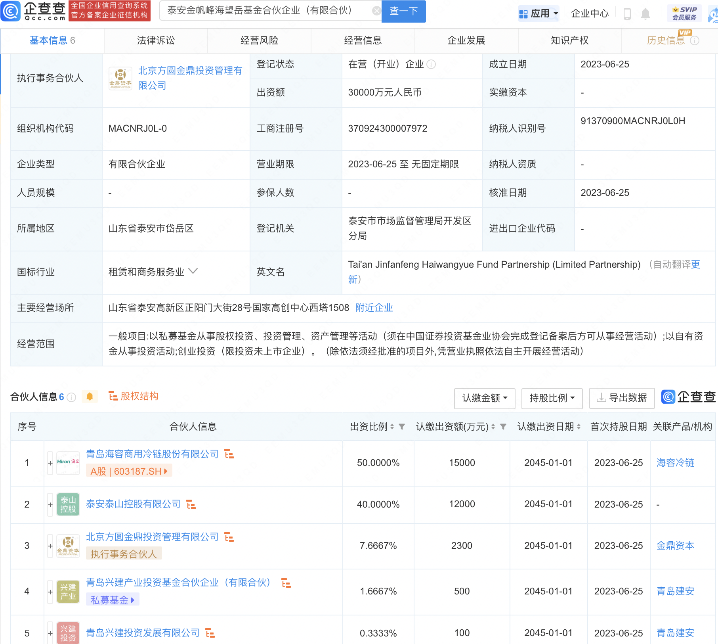718x644 pixels.
Task: Open 海容冷链 related product link
Action: coord(675,462)
